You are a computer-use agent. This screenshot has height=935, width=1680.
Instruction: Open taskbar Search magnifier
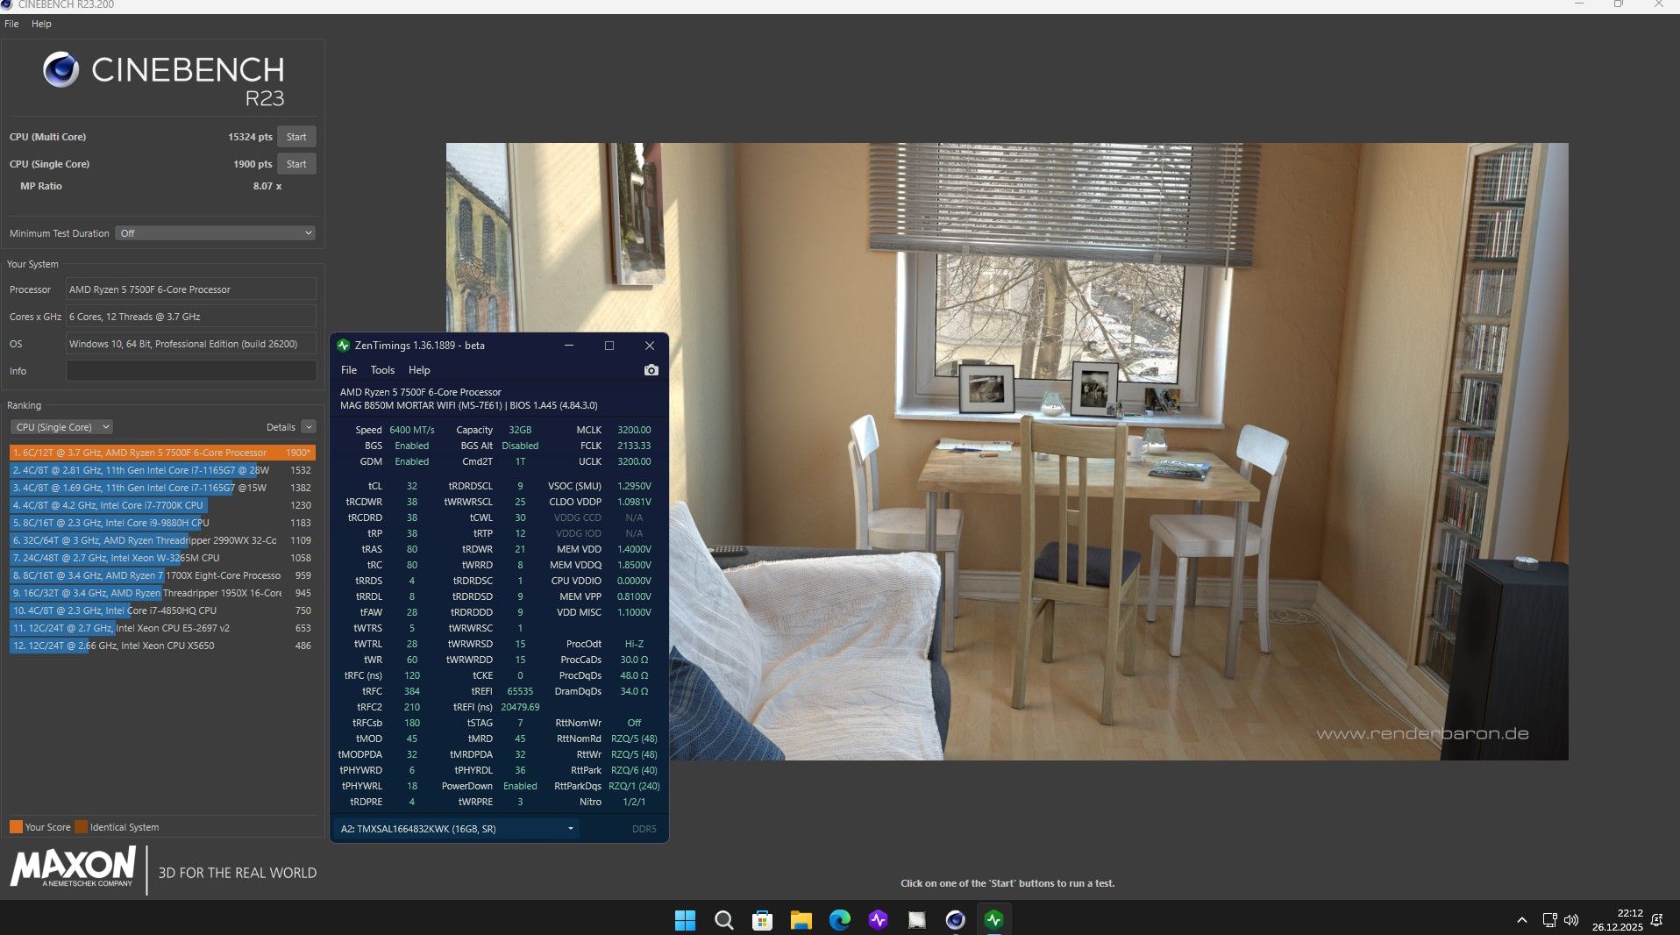[723, 919]
